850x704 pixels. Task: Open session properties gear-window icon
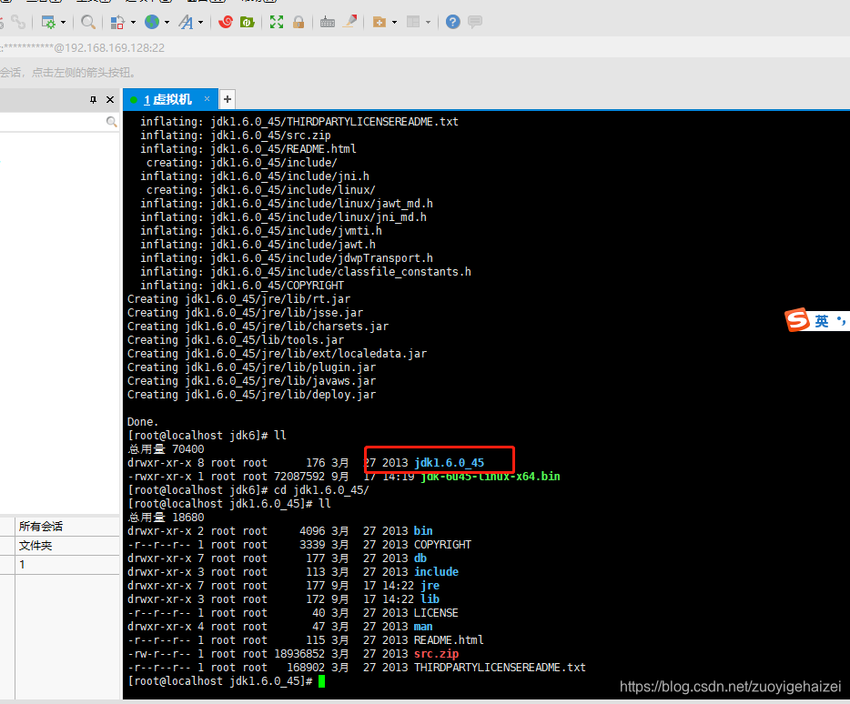pos(48,22)
